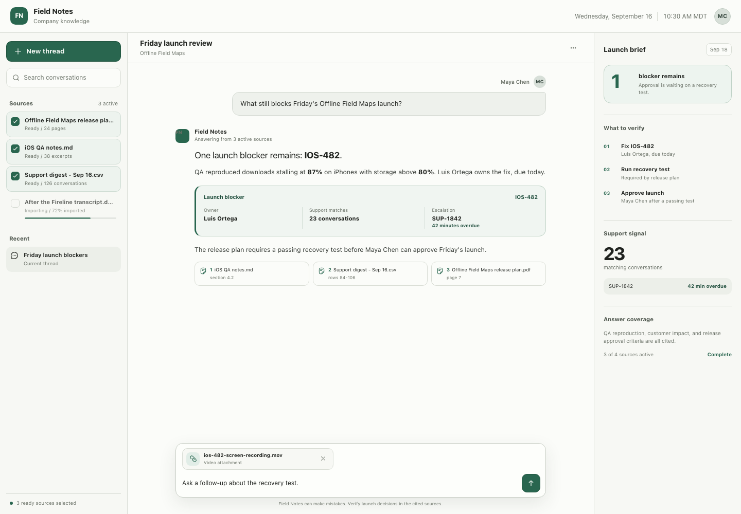741x514 pixels.
Task: Click the search magnifier icon
Action: (x=16, y=78)
